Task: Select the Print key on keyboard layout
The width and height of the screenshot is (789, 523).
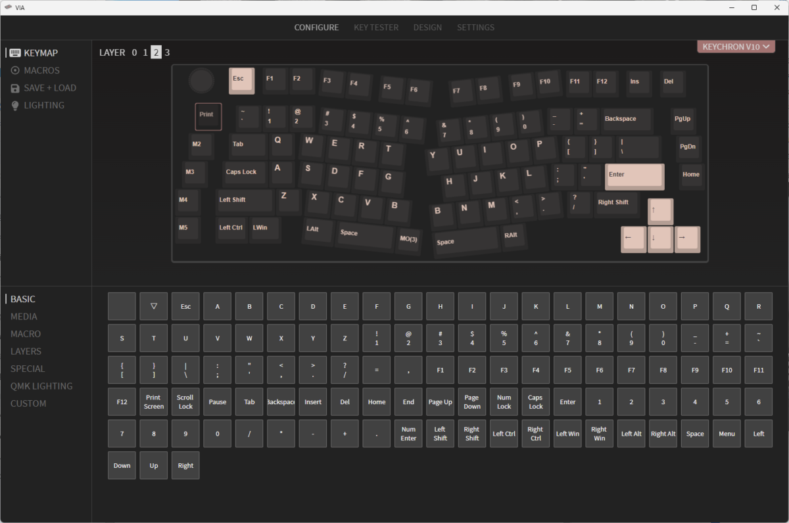Action: (208, 116)
